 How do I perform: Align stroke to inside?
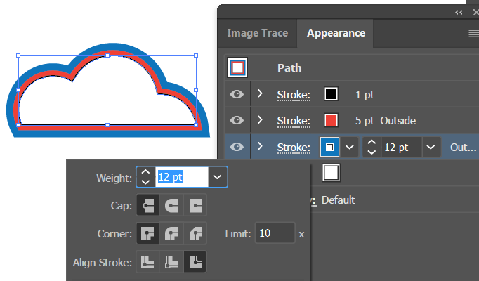(171, 262)
